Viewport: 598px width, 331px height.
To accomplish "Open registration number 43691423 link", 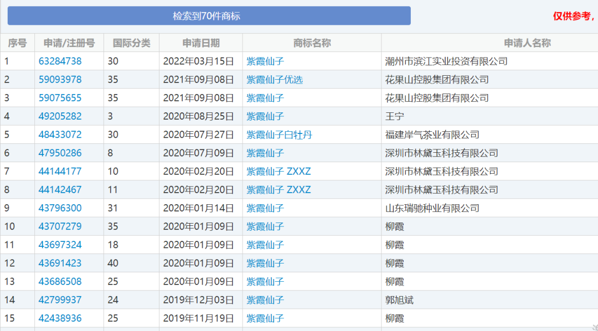I will (60, 263).
